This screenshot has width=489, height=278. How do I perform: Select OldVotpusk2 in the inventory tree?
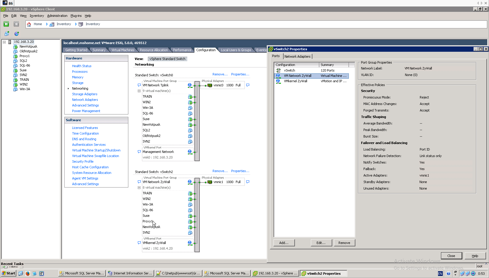click(28, 51)
